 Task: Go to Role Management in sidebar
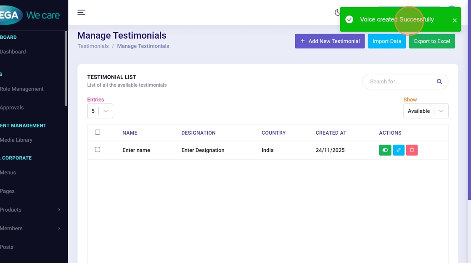tap(22, 89)
